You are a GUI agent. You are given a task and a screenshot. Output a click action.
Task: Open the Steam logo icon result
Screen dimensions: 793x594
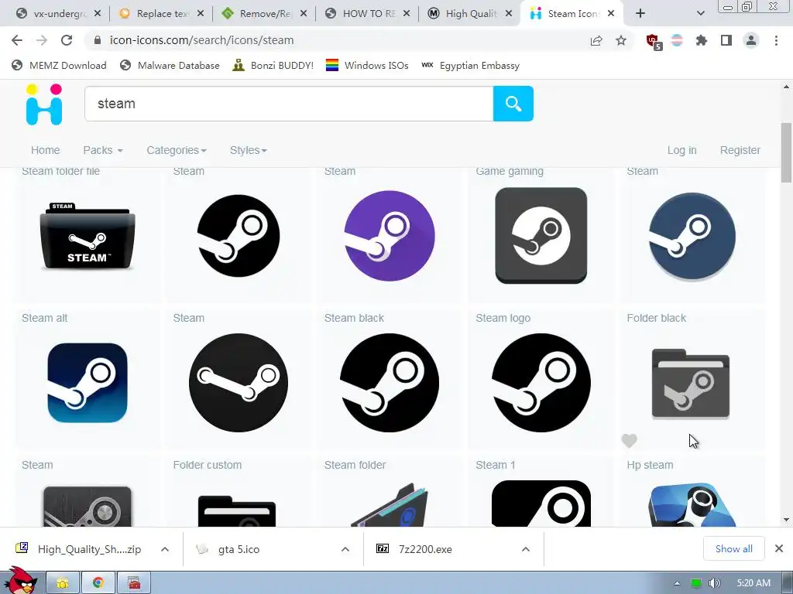[x=541, y=382]
